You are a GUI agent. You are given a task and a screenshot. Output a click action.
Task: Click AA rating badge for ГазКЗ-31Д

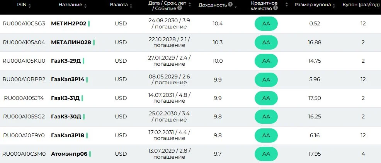tap(266, 98)
